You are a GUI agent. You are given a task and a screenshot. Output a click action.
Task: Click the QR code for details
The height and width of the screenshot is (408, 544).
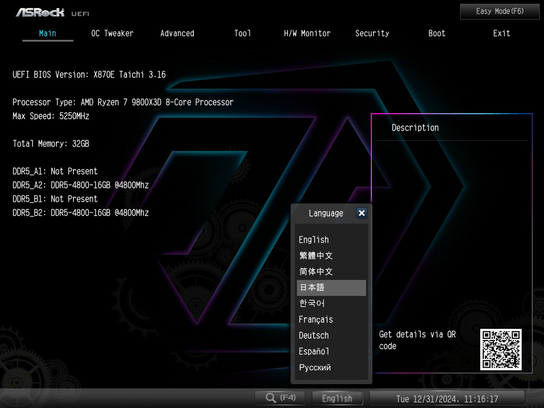click(500, 350)
